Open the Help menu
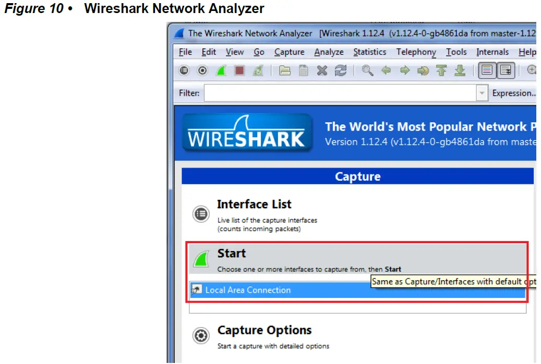 pyautogui.click(x=527, y=52)
